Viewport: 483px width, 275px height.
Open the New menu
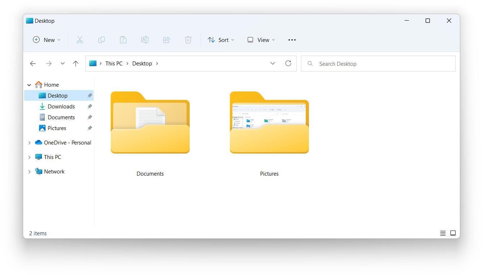(x=46, y=40)
